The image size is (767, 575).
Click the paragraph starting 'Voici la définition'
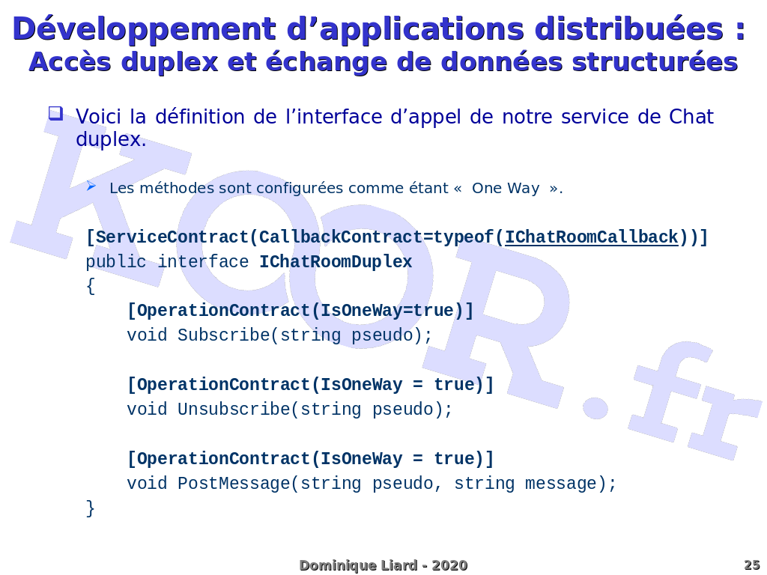394,127
